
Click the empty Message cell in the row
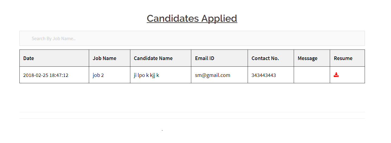[x=312, y=75]
